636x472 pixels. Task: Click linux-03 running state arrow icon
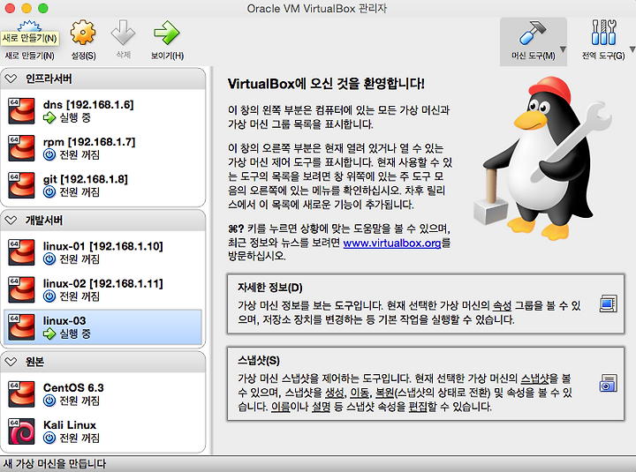point(49,333)
